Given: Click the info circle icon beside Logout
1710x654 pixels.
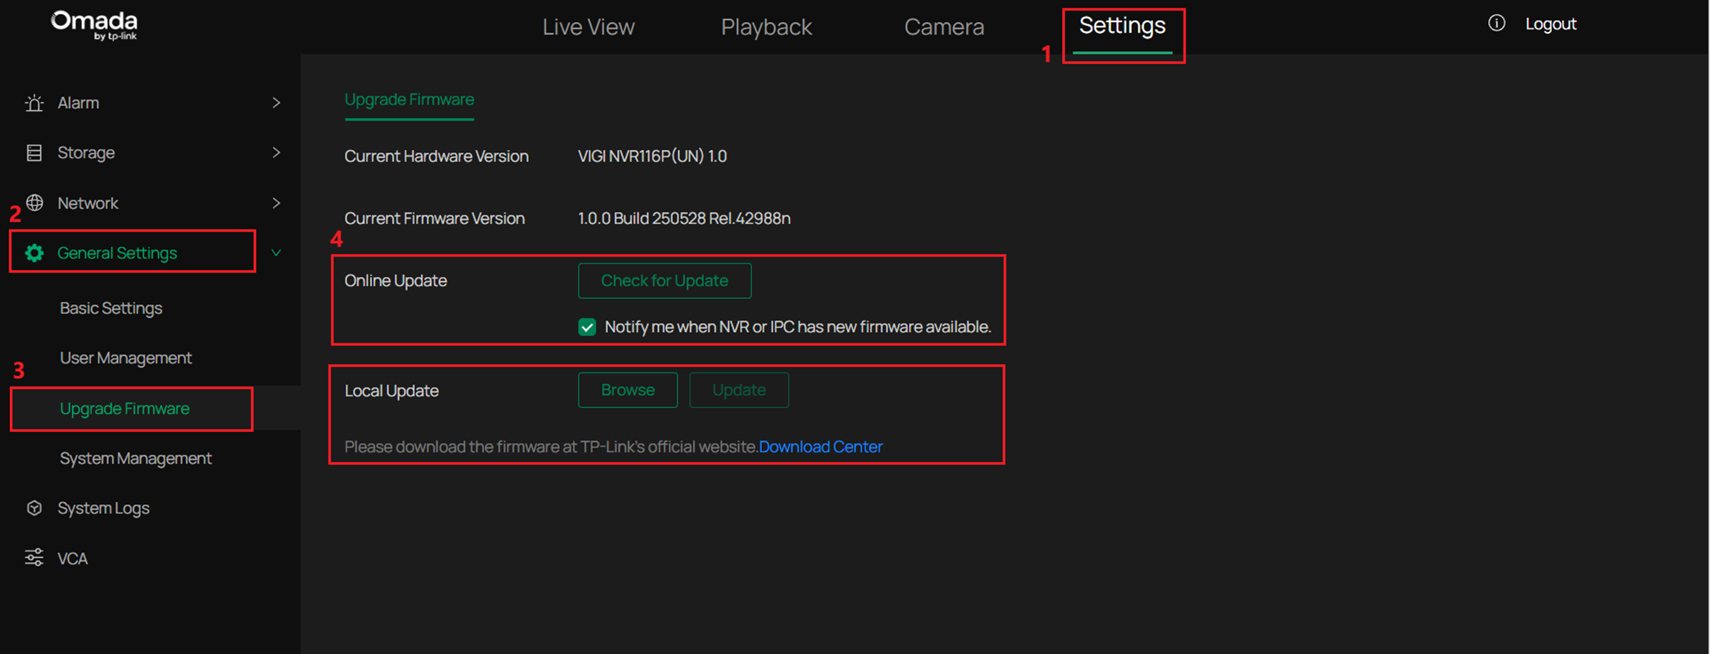Looking at the screenshot, I should click(1497, 23).
